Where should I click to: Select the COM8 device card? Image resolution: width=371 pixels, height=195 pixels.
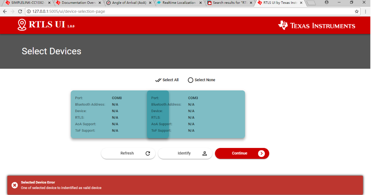pos(109,114)
